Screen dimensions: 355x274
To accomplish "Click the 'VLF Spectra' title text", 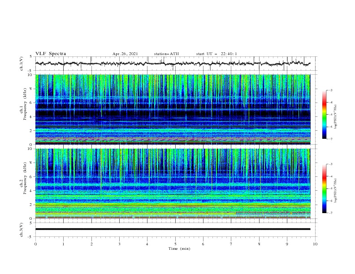I will (x=51, y=54).
